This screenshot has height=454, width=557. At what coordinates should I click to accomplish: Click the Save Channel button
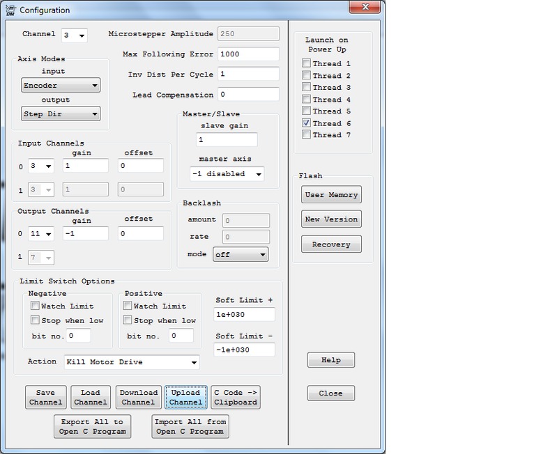pos(45,397)
